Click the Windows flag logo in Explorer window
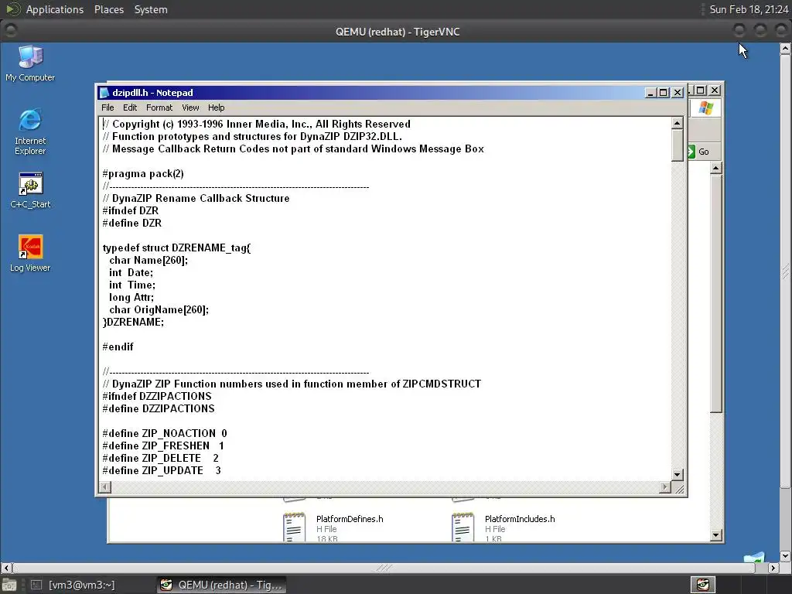The width and height of the screenshot is (792, 594). 705,108
